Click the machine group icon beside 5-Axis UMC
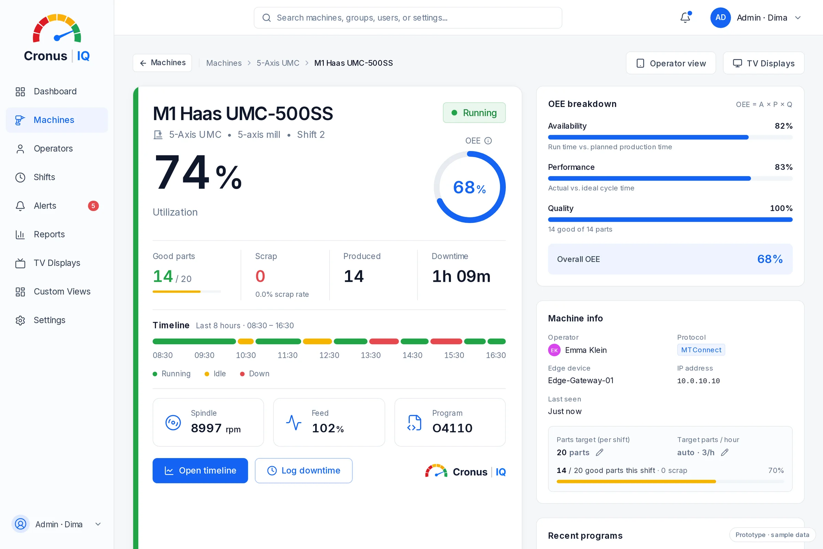The height and width of the screenshot is (549, 823). coord(158,135)
